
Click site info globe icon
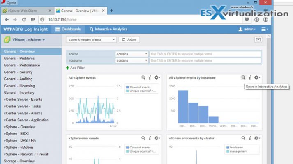42,20
